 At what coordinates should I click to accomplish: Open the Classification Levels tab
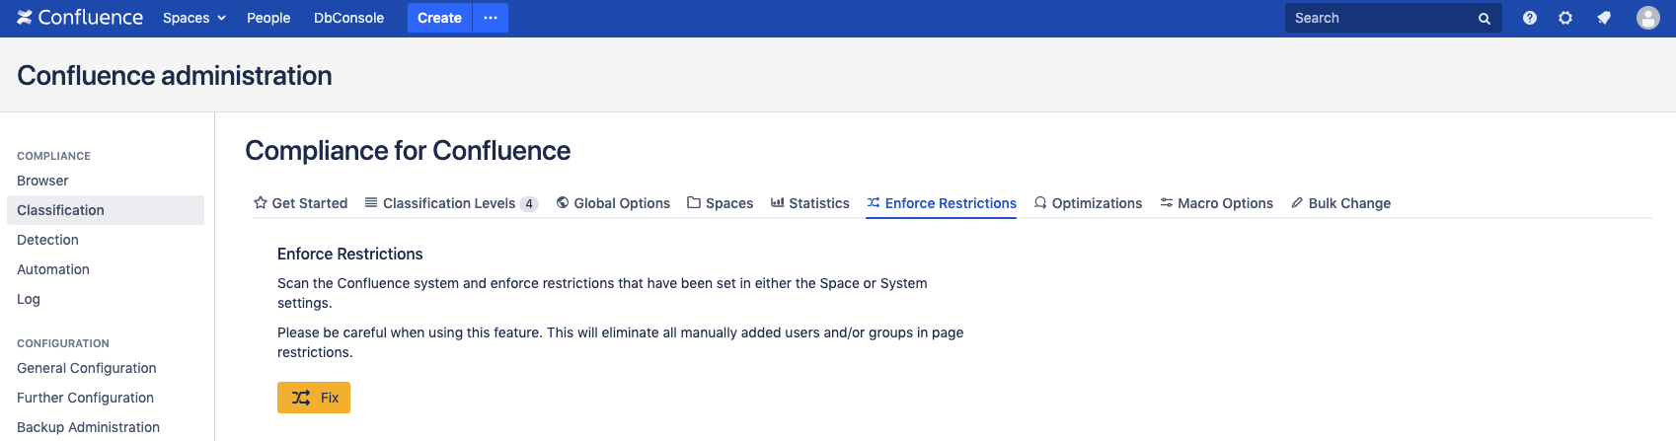[x=450, y=203]
